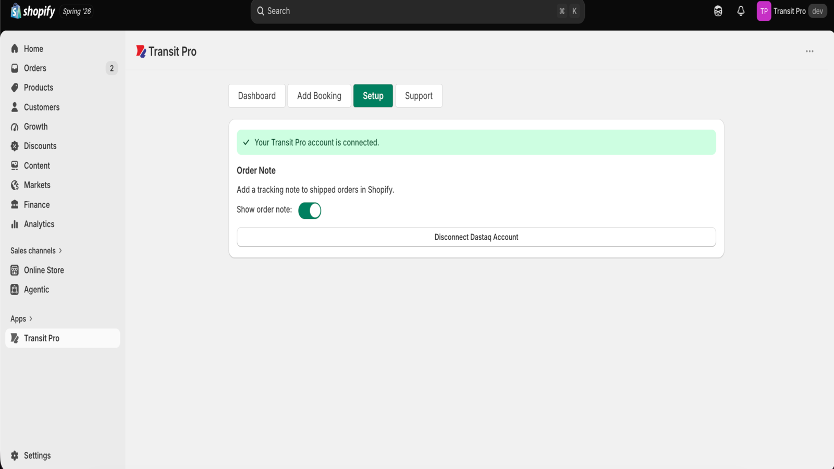This screenshot has width=834, height=469.
Task: Expand the Apps section
Action: coord(21,319)
